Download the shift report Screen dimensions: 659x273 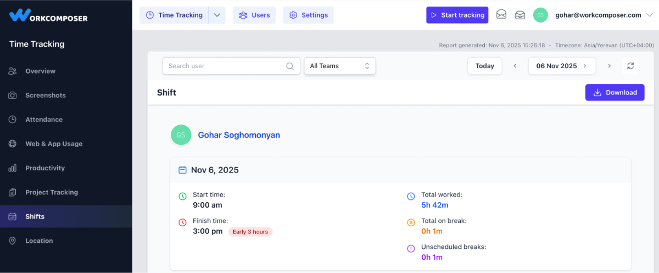(x=615, y=92)
